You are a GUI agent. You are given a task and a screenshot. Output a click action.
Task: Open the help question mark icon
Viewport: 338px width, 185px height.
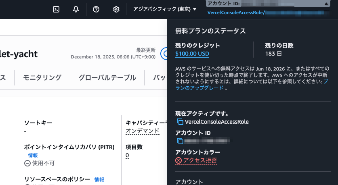[x=96, y=9]
